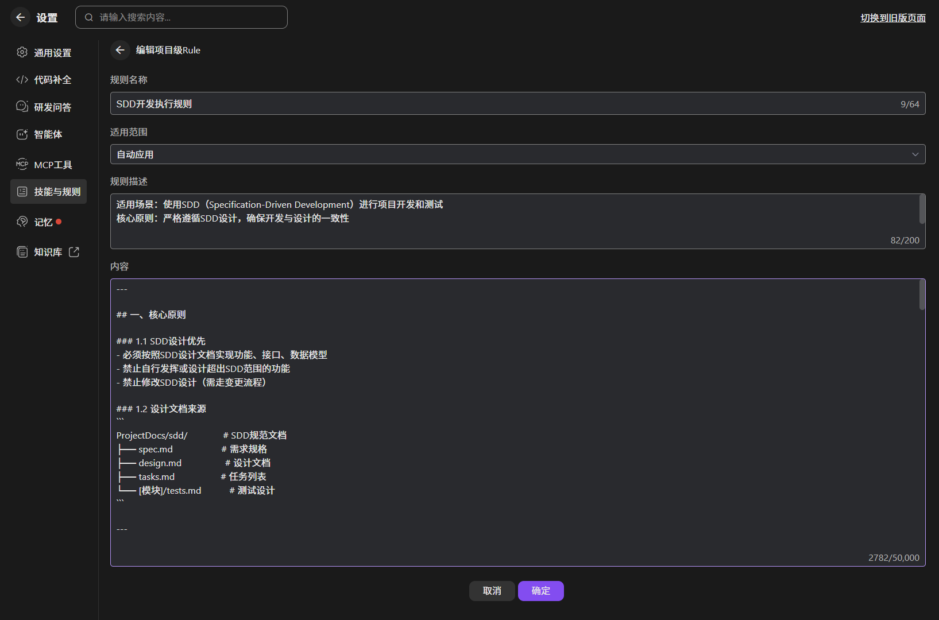Viewport: 939px width, 620px height.
Task: Click the '# 测试设计' comment text
Action: pyautogui.click(x=252, y=490)
